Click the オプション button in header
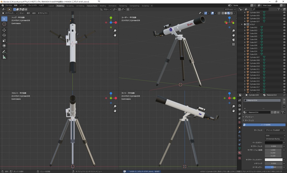The image size is (287, 173). [230, 9]
